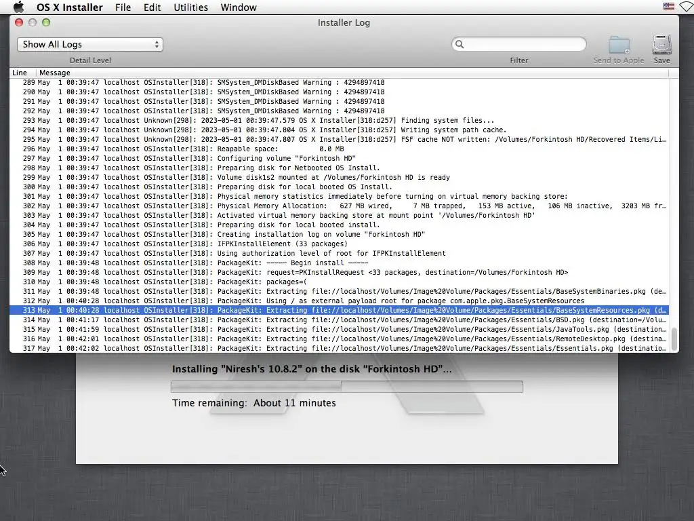Open the Utilities menu
Image resolution: width=694 pixels, height=521 pixels.
190,7
